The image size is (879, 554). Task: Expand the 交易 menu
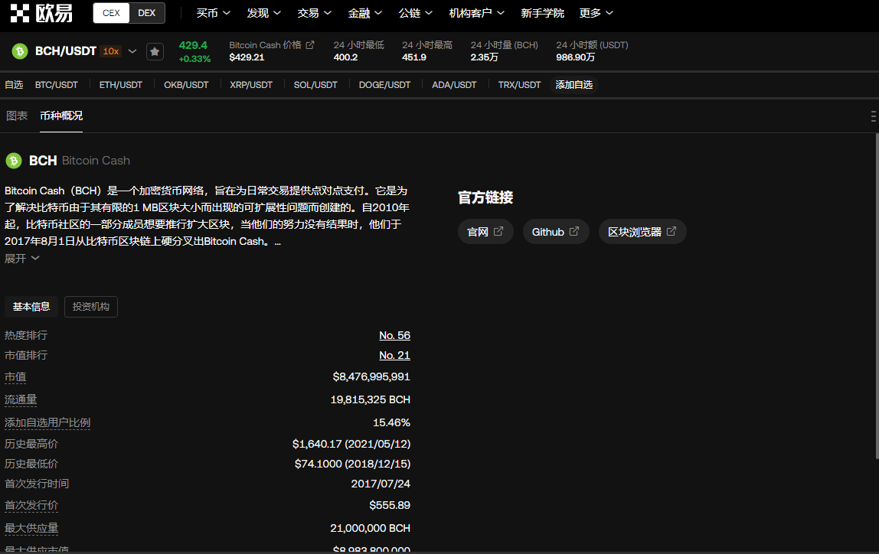click(x=314, y=13)
